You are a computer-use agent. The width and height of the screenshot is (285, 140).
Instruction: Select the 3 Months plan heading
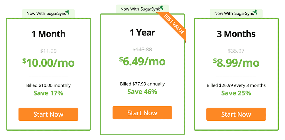[x=236, y=34]
